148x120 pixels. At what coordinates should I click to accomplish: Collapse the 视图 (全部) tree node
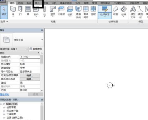[1, 104]
